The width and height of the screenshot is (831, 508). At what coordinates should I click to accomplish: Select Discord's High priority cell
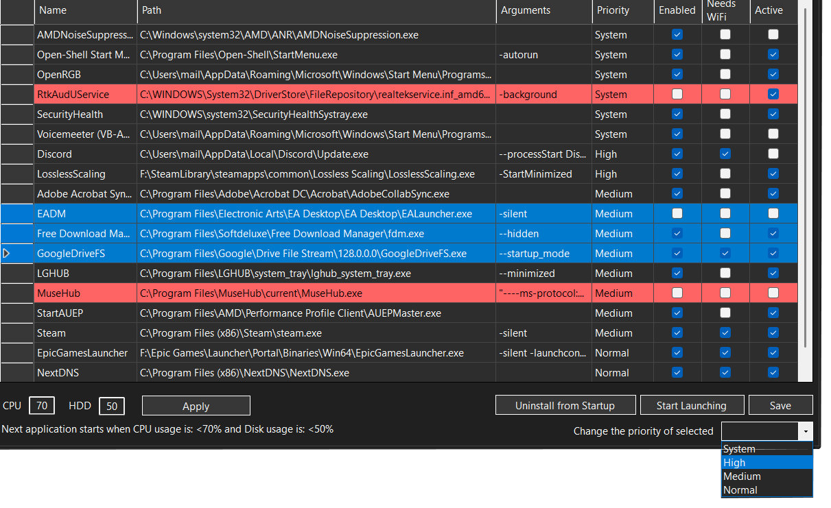click(x=622, y=154)
